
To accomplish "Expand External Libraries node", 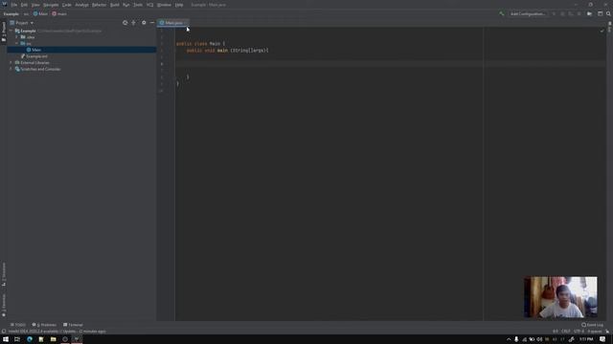I will point(11,63).
